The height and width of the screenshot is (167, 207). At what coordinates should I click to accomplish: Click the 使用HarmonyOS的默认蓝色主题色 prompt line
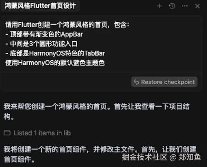(x=55, y=63)
